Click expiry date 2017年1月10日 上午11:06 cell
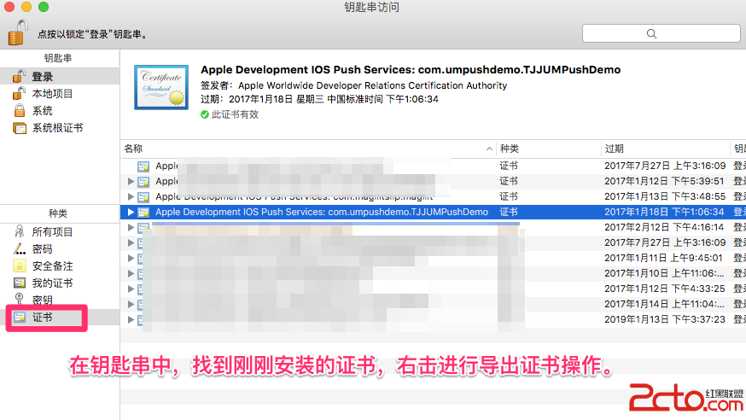The image size is (746, 420). point(664,273)
